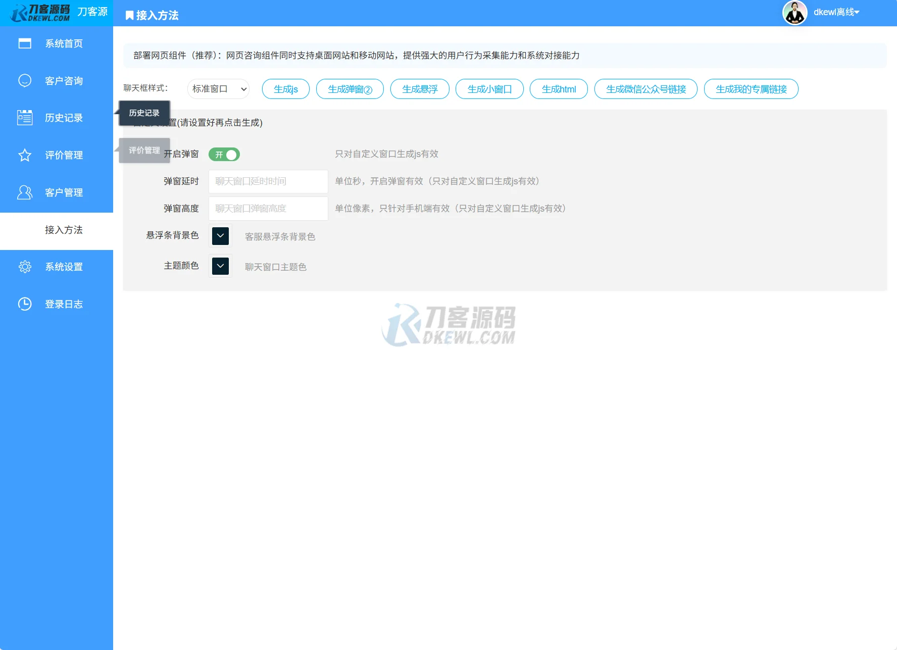This screenshot has width=897, height=650.
Task: Click the 弹窗延时 input field
Action: pos(268,181)
